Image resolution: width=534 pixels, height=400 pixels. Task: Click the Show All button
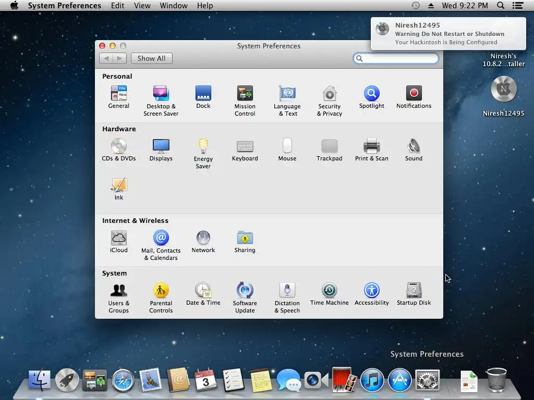click(x=152, y=58)
